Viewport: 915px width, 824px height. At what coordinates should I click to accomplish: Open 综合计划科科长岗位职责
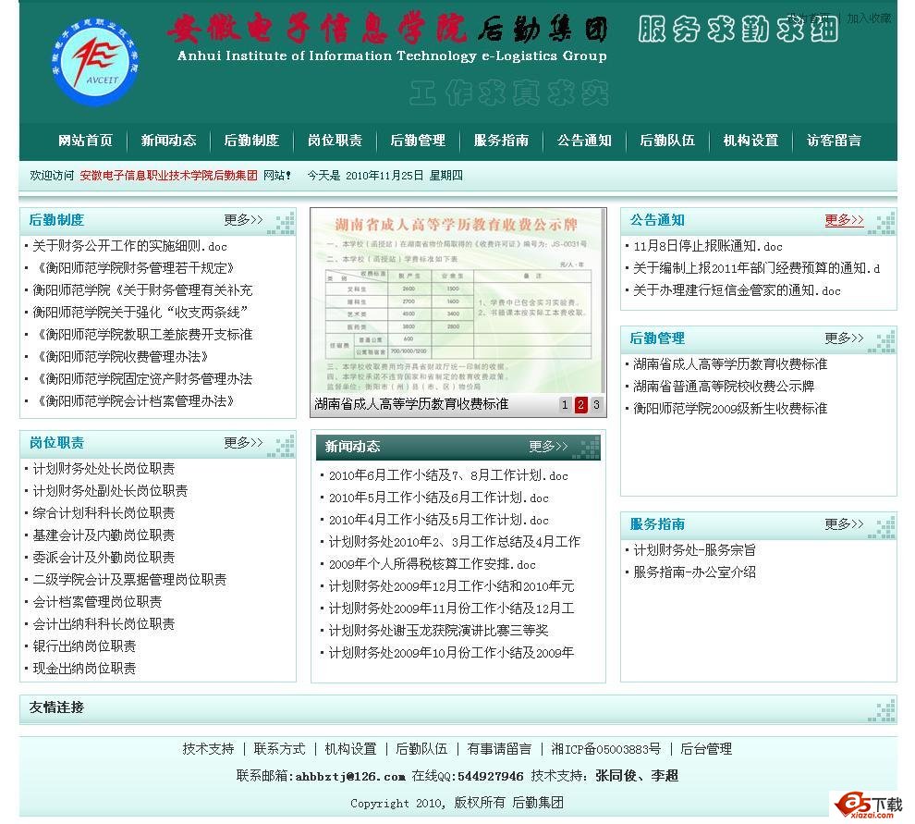click(x=104, y=512)
